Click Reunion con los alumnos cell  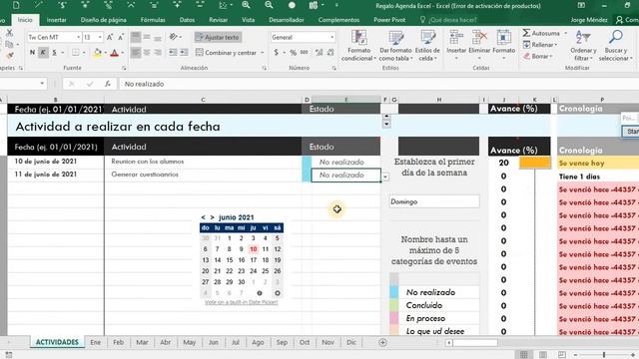click(203, 162)
